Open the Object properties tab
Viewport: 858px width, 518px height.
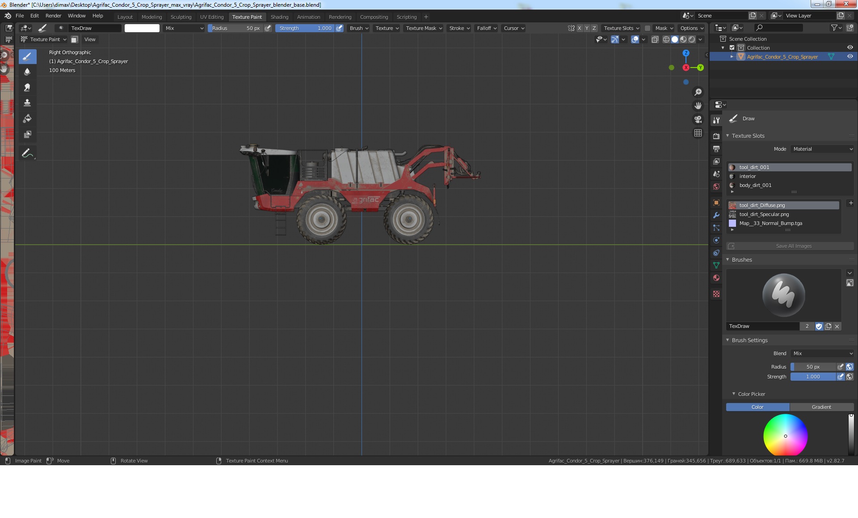click(716, 203)
